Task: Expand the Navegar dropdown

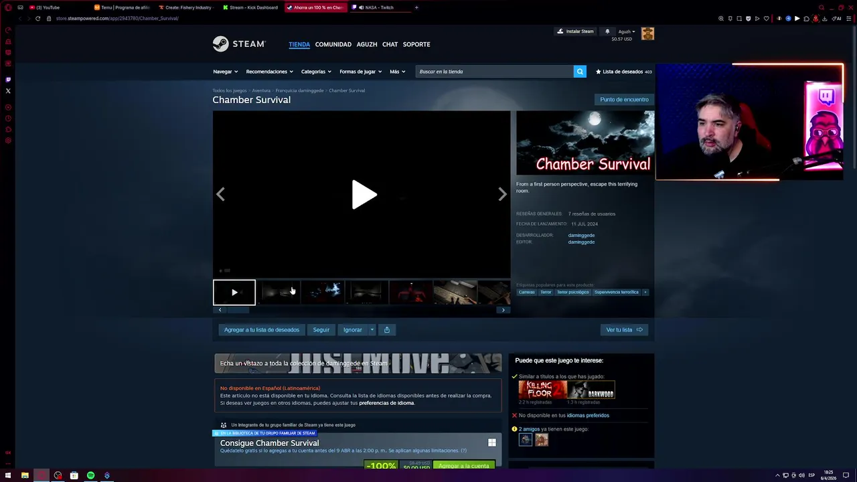Action: [225, 72]
